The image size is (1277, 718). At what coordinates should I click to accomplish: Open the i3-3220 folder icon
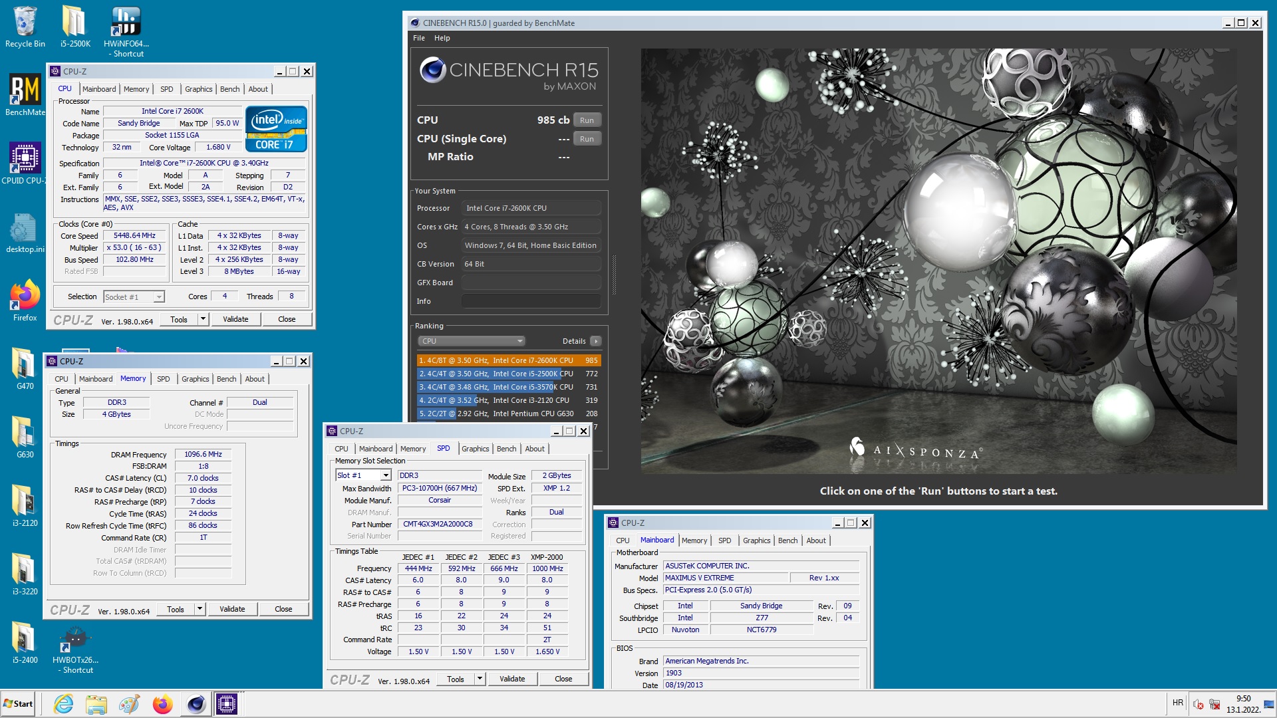[x=25, y=574]
